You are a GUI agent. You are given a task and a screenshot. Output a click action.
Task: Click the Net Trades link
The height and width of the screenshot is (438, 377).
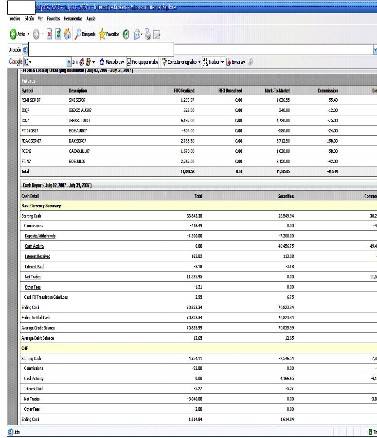coord(33,276)
